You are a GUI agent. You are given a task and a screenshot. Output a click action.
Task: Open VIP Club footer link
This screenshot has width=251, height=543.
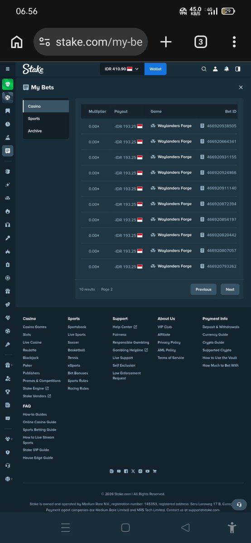pyautogui.click(x=164, y=327)
